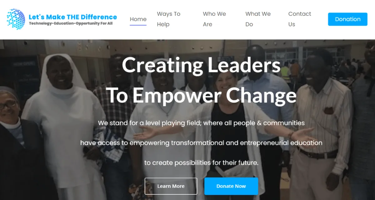Click the Donate Now button
Image resolution: width=375 pixels, height=200 pixels.
click(x=231, y=186)
